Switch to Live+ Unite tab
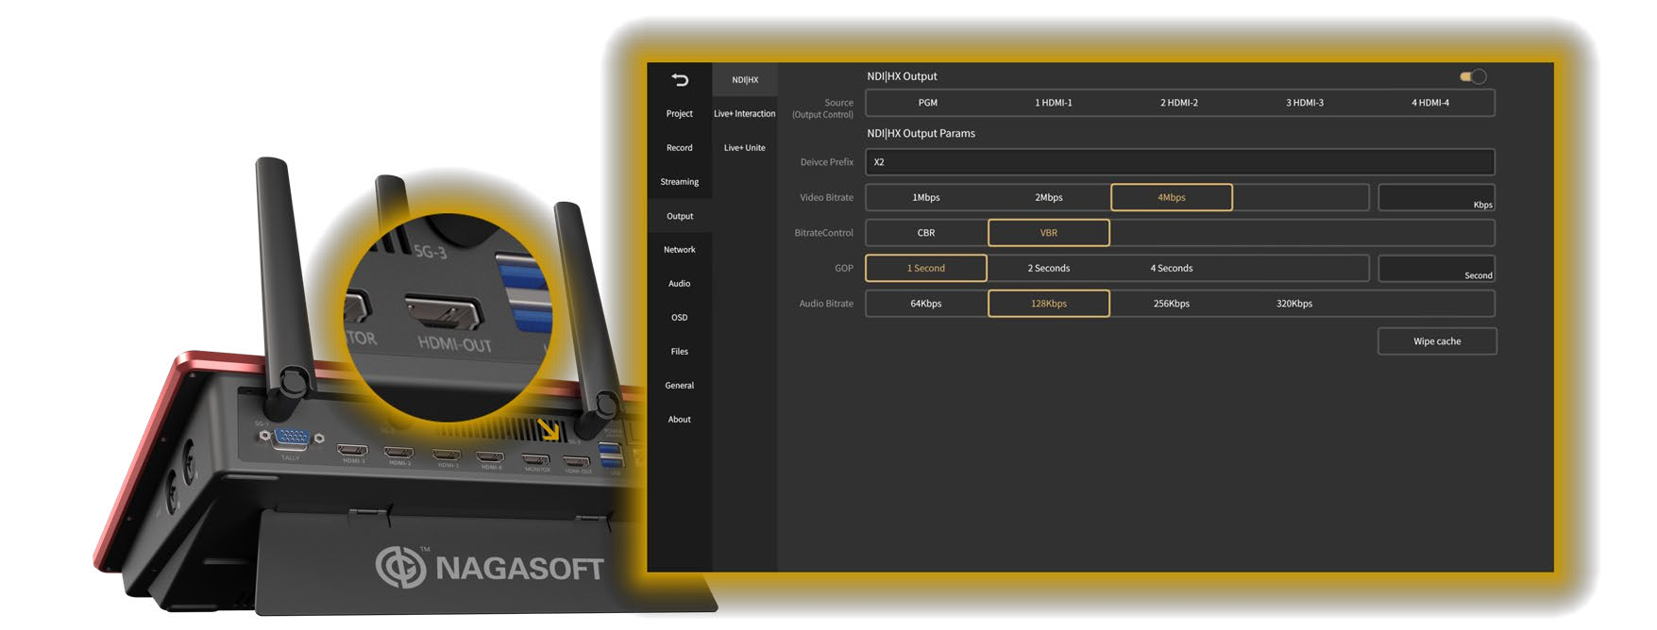Viewport: 1657px width, 630px height. pos(745,148)
